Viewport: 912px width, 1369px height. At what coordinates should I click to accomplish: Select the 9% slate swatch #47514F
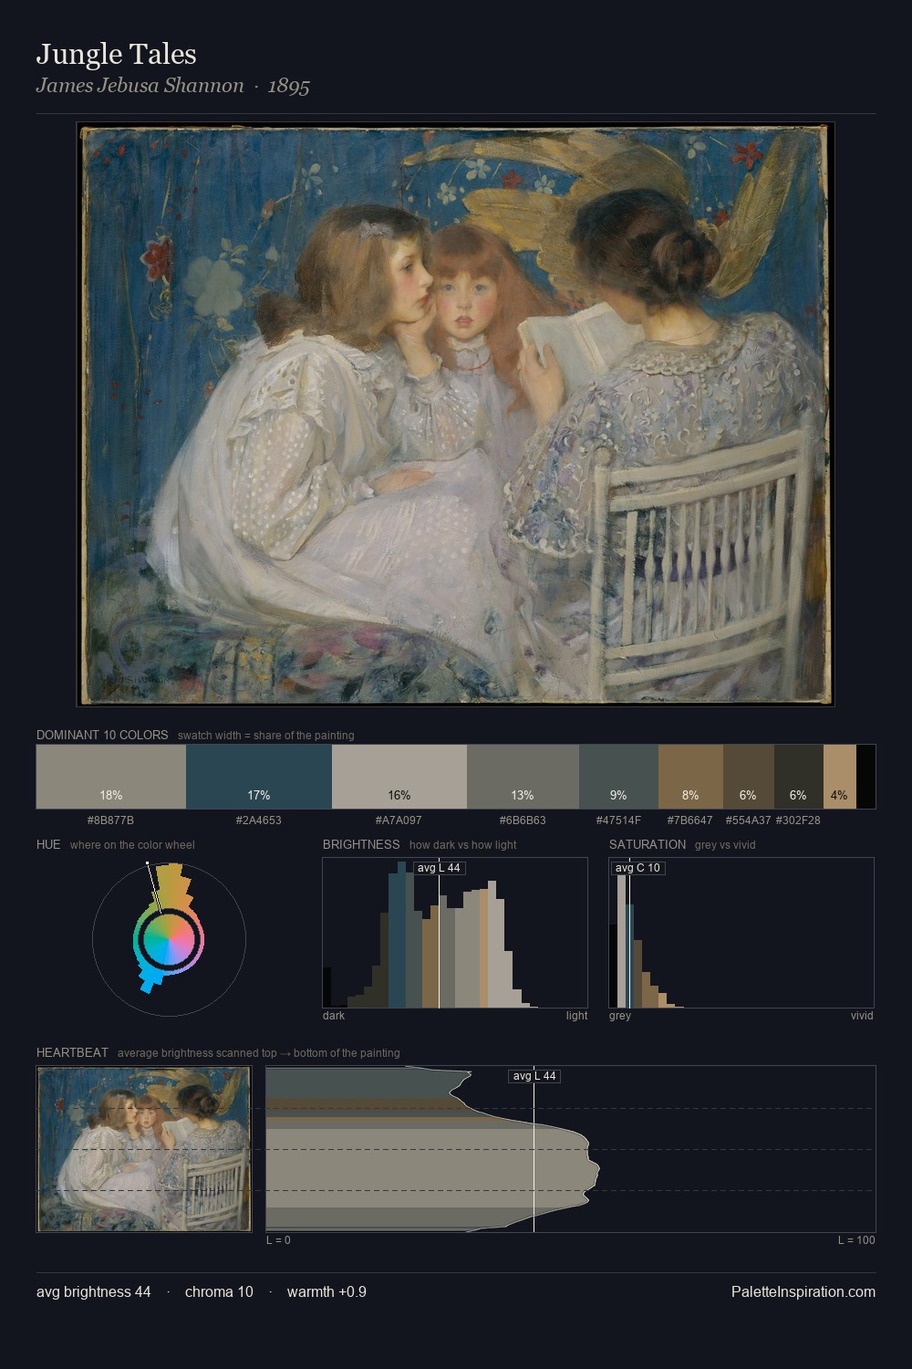click(x=618, y=777)
